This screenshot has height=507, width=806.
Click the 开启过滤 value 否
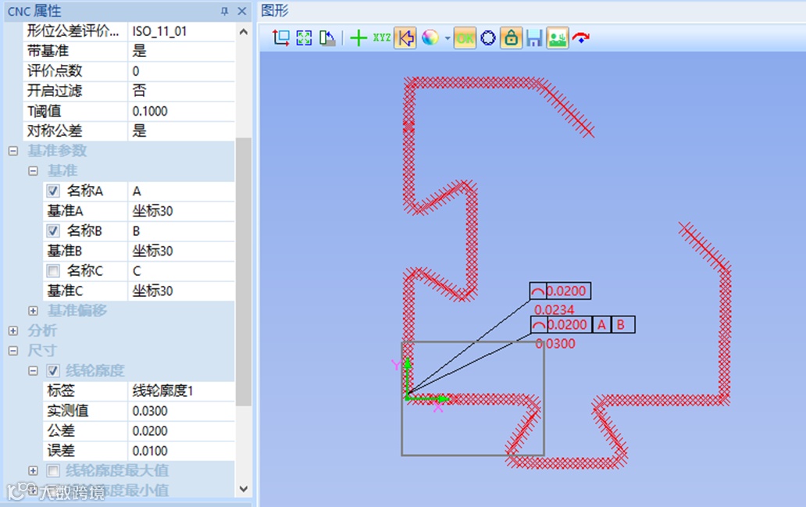181,91
